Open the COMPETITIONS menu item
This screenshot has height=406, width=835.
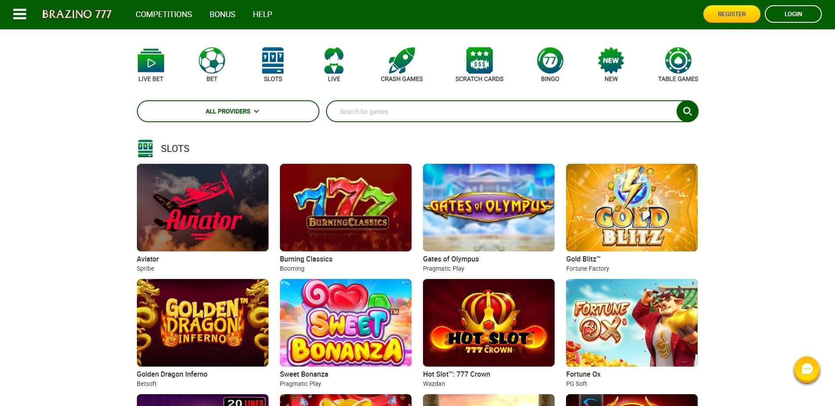tap(163, 14)
